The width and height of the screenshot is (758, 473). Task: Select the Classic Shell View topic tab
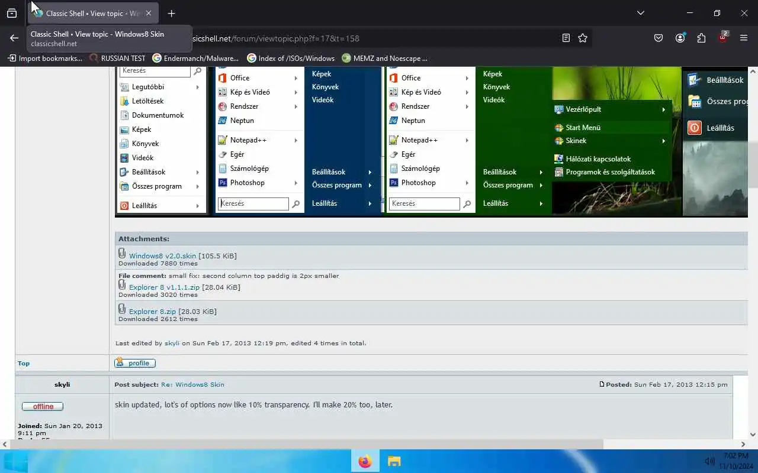click(x=93, y=13)
